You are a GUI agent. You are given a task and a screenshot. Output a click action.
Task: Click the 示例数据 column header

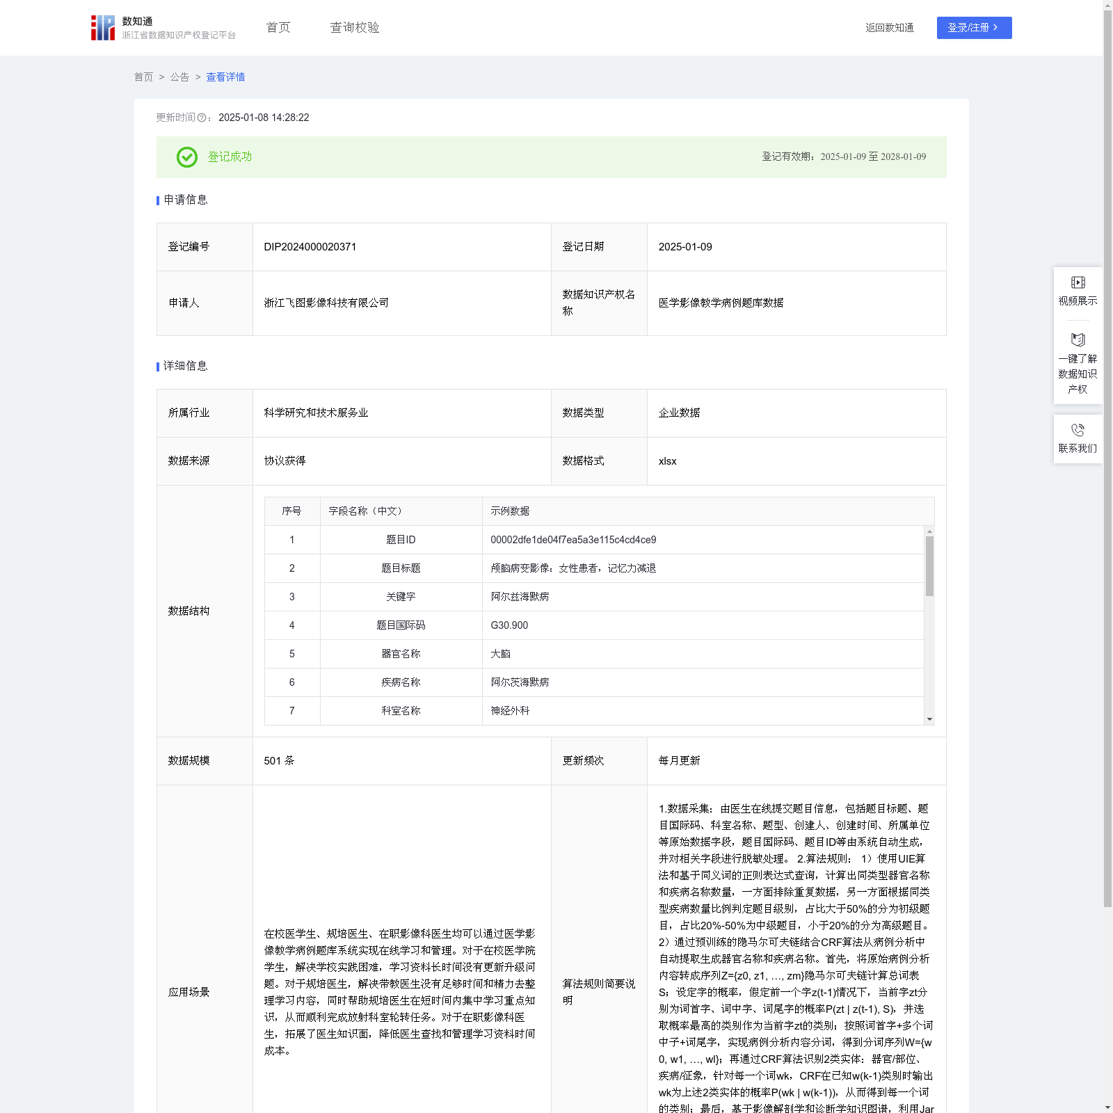(x=510, y=511)
